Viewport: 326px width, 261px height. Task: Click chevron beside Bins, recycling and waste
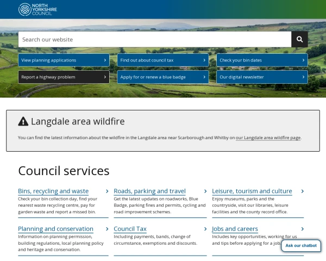pos(107,191)
